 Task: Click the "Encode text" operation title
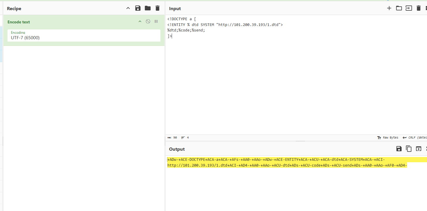[19, 22]
